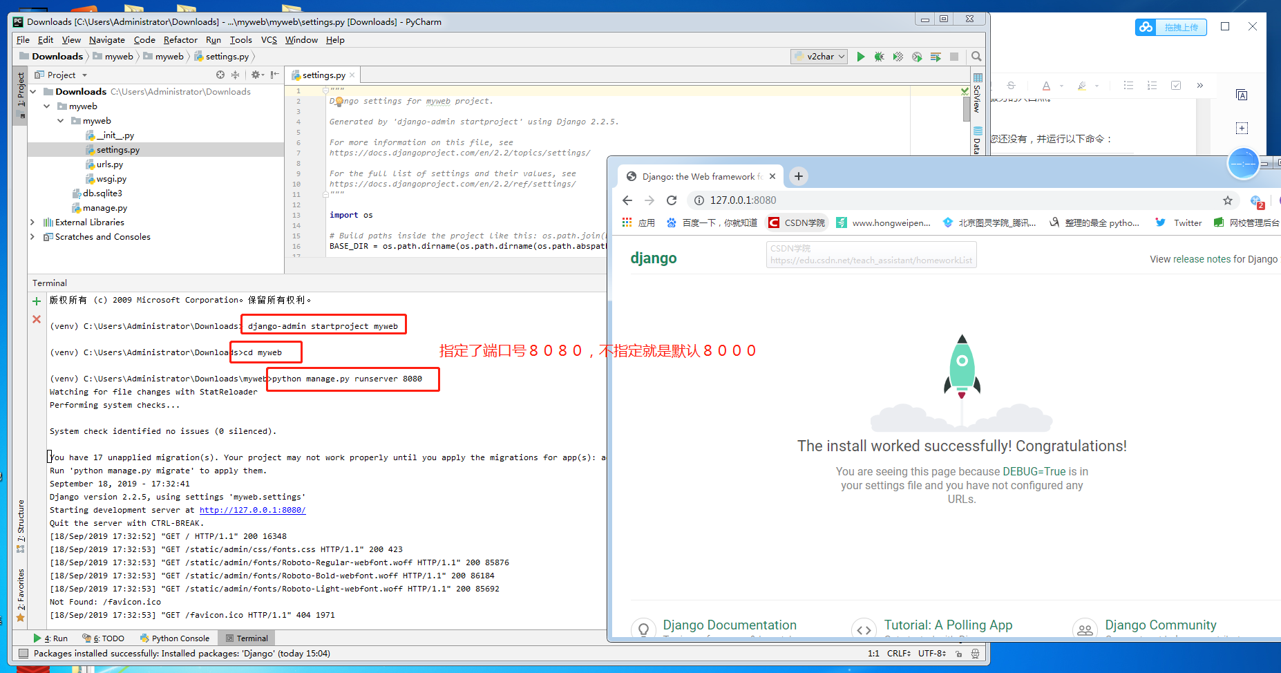Open the v2char run configuration dropdown

coord(819,57)
